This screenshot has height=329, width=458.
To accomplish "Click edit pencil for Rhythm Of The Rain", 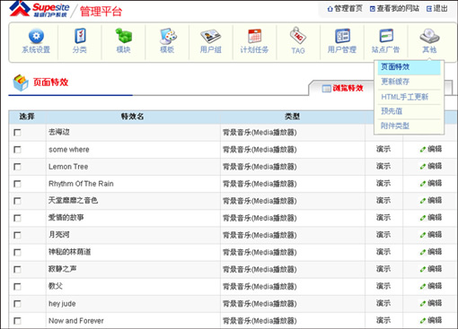I will 423,184.
